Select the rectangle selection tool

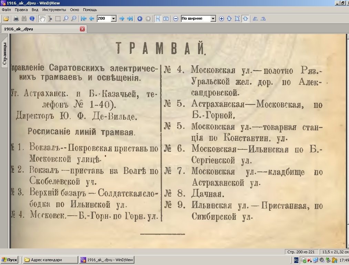[58, 19]
